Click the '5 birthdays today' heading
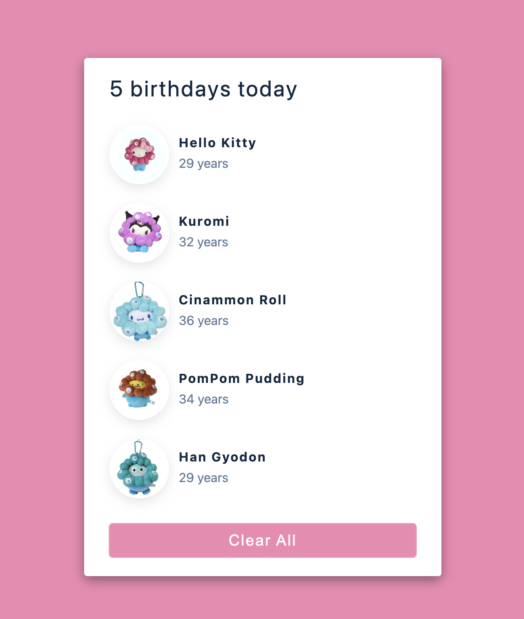Image resolution: width=524 pixels, height=619 pixels. click(203, 89)
